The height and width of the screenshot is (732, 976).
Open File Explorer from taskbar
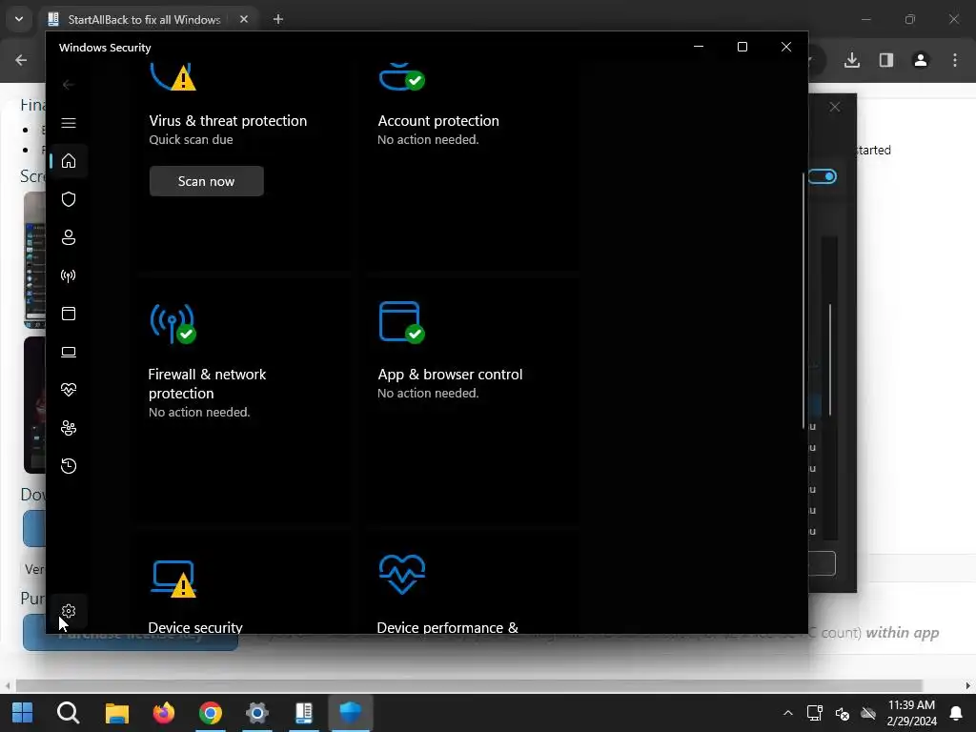[116, 713]
